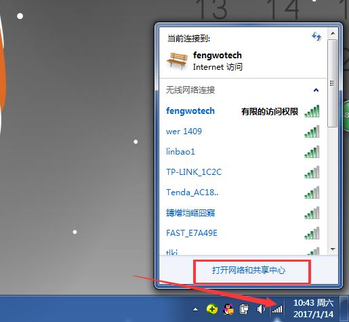Collapse the 无线网络连接 section chevron
349x322 pixels.
[316, 90]
